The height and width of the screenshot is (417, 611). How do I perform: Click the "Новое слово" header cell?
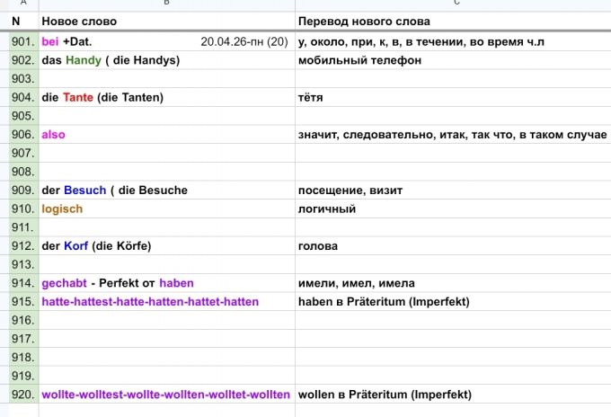click(166, 21)
